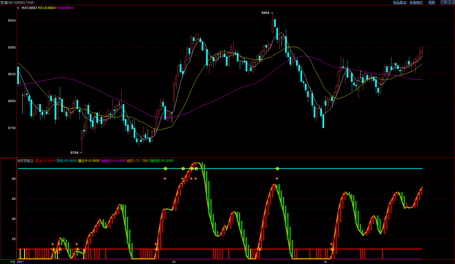Click the rightmost red dot signal marker
The width and height of the screenshot is (455, 264).
click(277, 179)
